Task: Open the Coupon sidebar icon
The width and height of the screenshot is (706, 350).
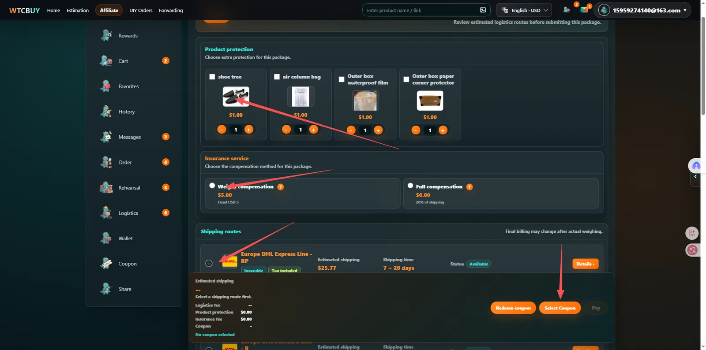Action: click(x=106, y=264)
